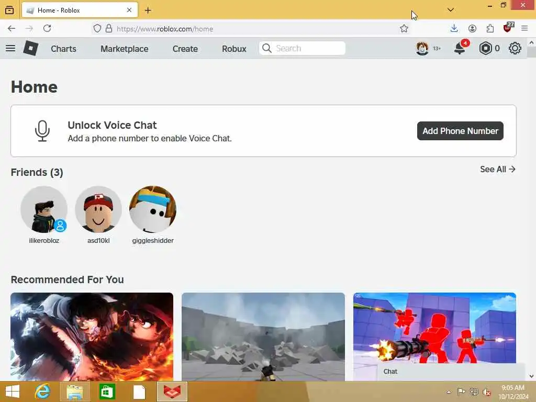536x402 pixels.
Task: Launch Internet Explorer from taskbar
Action: click(x=43, y=392)
